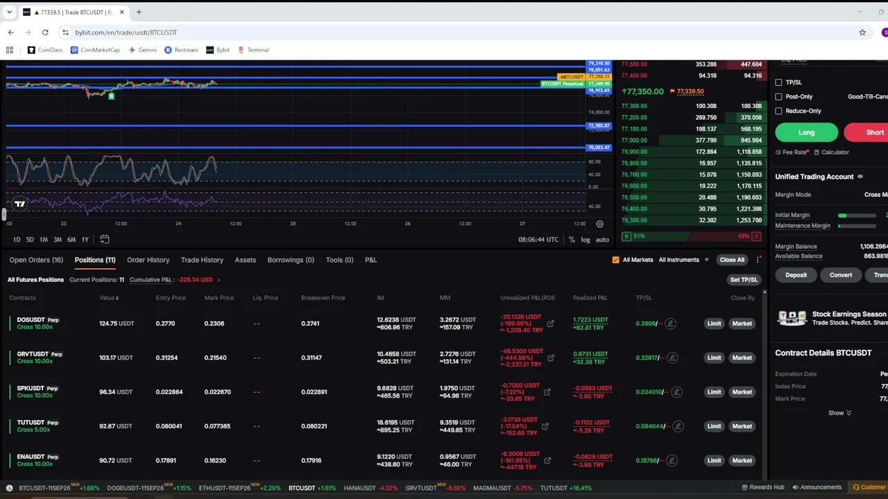The image size is (888, 499).
Task: Toggle log scale on chart
Action: 586,240
